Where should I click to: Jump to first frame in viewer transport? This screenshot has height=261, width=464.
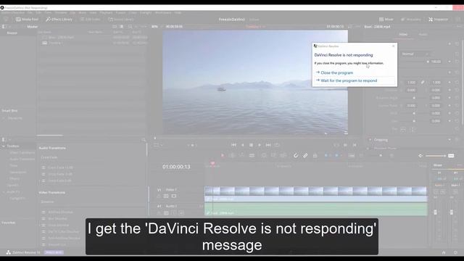[233, 145]
